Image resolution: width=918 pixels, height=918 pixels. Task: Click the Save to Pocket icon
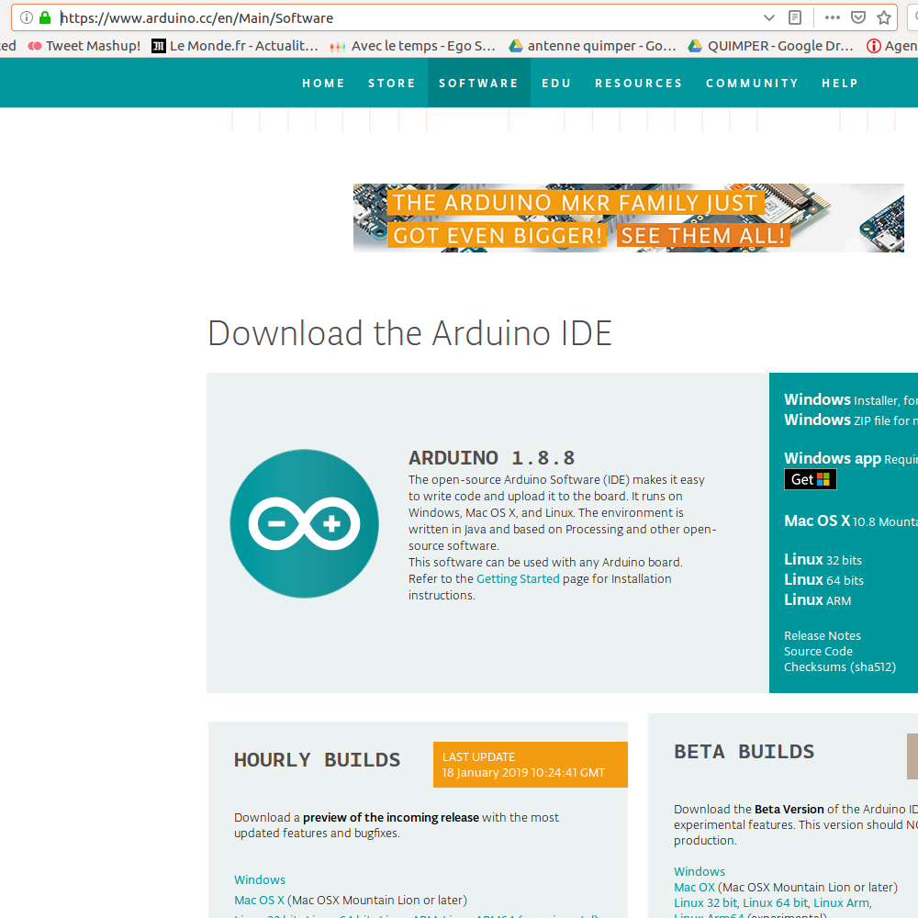857,17
